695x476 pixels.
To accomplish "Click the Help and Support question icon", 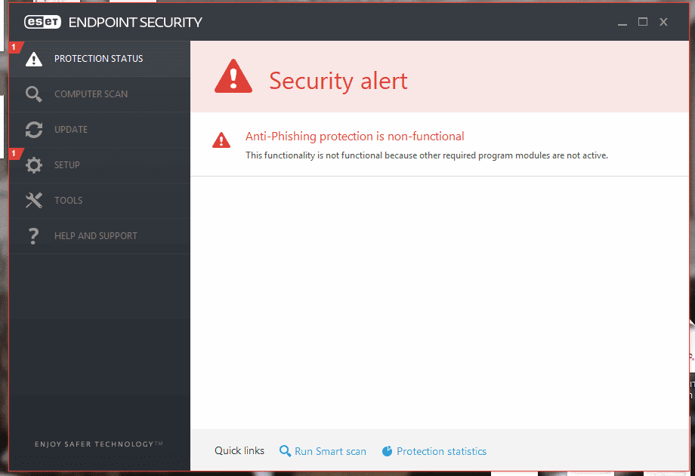I will (34, 236).
